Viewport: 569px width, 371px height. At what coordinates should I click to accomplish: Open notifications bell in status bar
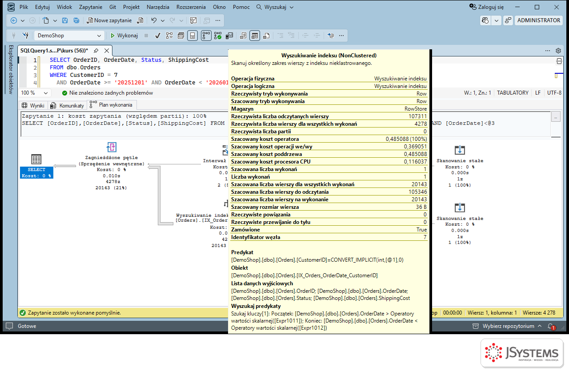click(x=551, y=326)
